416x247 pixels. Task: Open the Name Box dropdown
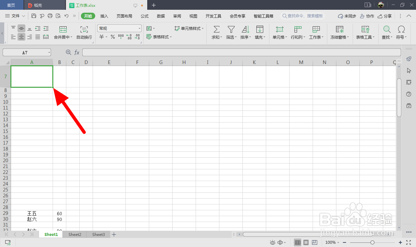pos(49,52)
